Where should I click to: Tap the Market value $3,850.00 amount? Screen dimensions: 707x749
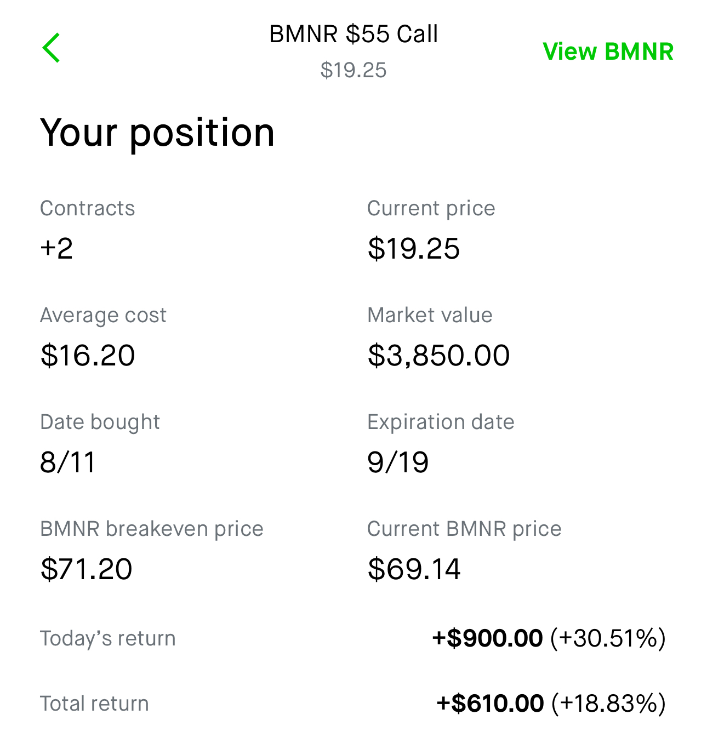438,356
